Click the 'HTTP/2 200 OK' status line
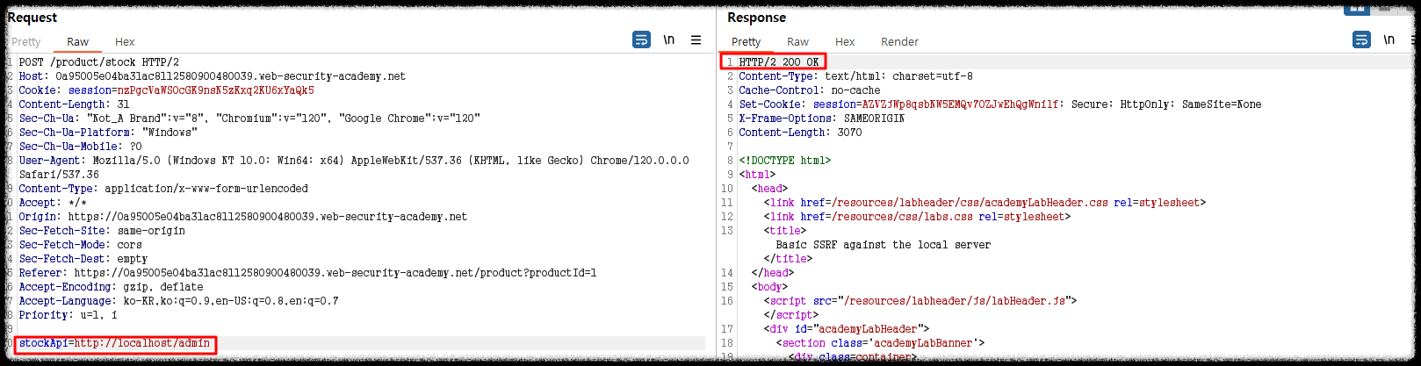Image resolution: width=1421 pixels, height=366 pixels. coord(779,62)
